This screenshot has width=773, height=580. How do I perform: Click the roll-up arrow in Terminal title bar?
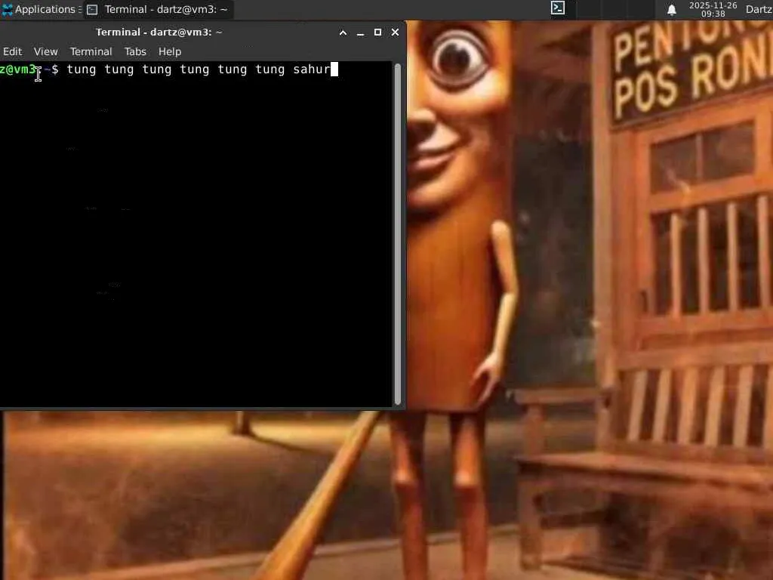(x=343, y=32)
